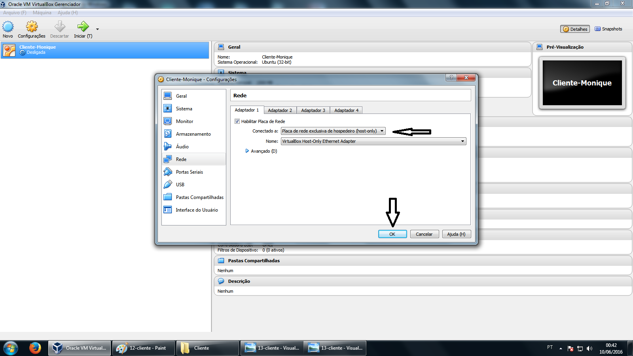
Task: Open Conectado a dropdown (host-only)
Action: click(x=333, y=131)
